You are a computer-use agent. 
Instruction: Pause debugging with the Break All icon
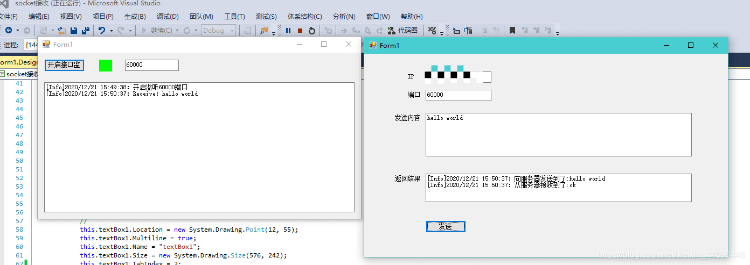(x=288, y=31)
